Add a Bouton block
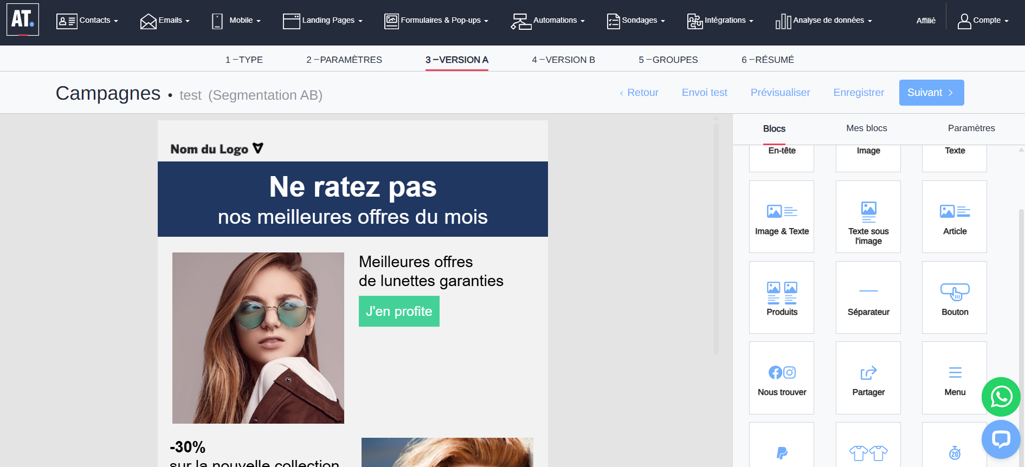The height and width of the screenshot is (467, 1025). (955, 297)
